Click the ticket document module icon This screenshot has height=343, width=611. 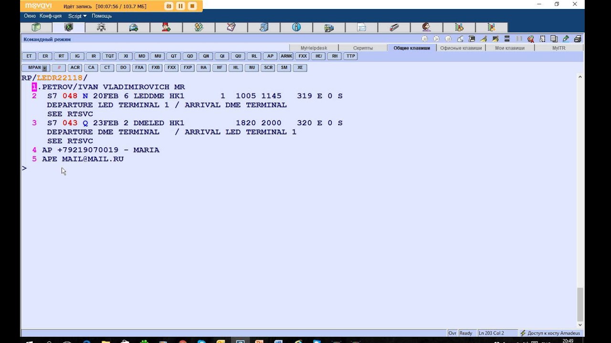(x=231, y=27)
